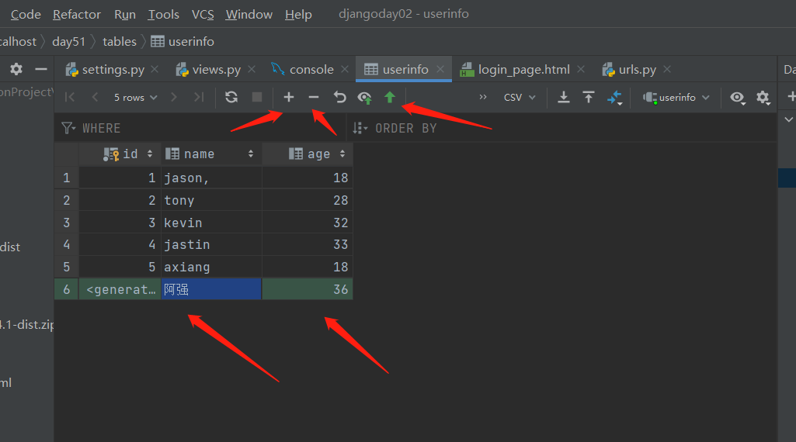Open the Tools menu
This screenshot has width=796, height=442.
pyautogui.click(x=163, y=14)
